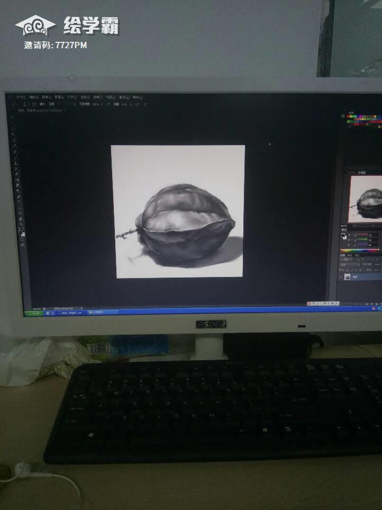Open the layer blend mode 正常 dropdown

(x=350, y=265)
